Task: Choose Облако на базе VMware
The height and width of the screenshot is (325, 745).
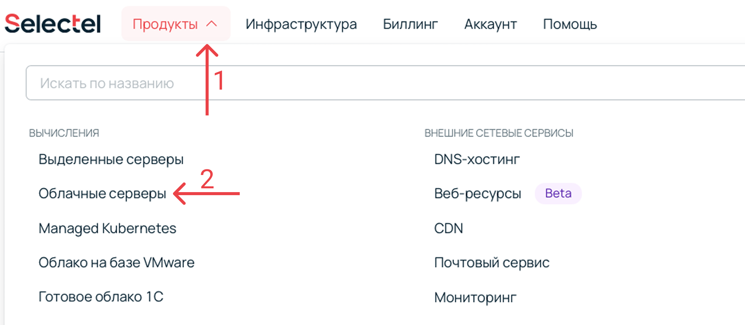Action: [116, 262]
